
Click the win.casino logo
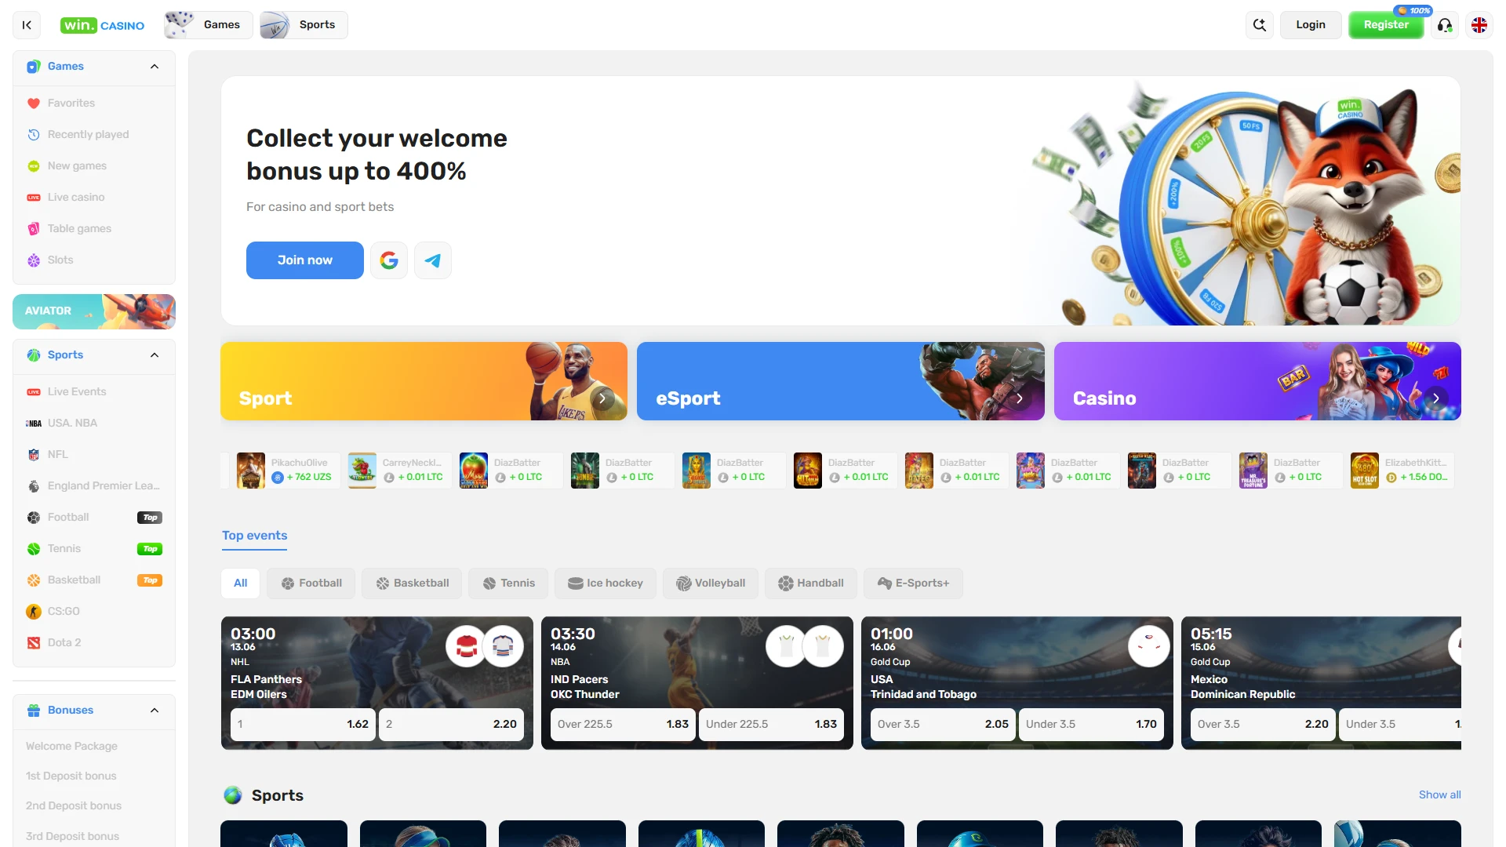tap(102, 25)
